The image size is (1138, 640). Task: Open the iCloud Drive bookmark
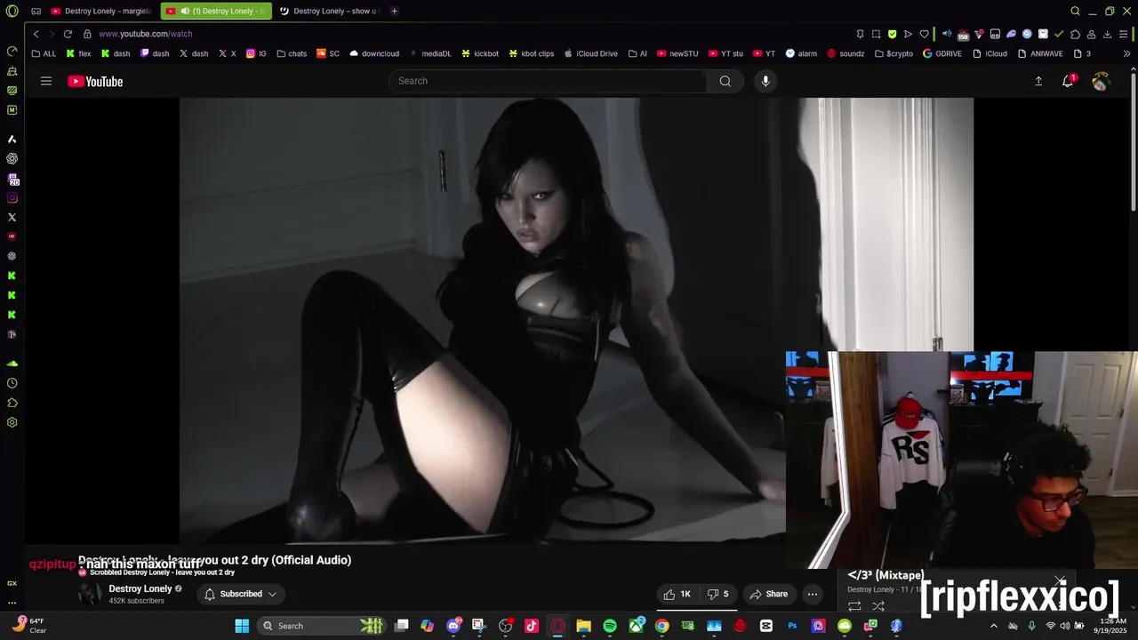(591, 53)
